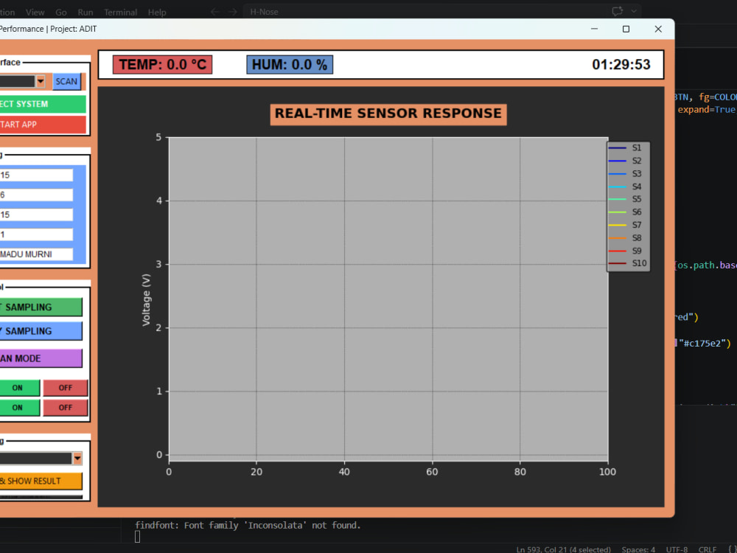This screenshot has height=553, width=737.
Task: Open the Go menu in VS Code
Action: click(x=61, y=13)
